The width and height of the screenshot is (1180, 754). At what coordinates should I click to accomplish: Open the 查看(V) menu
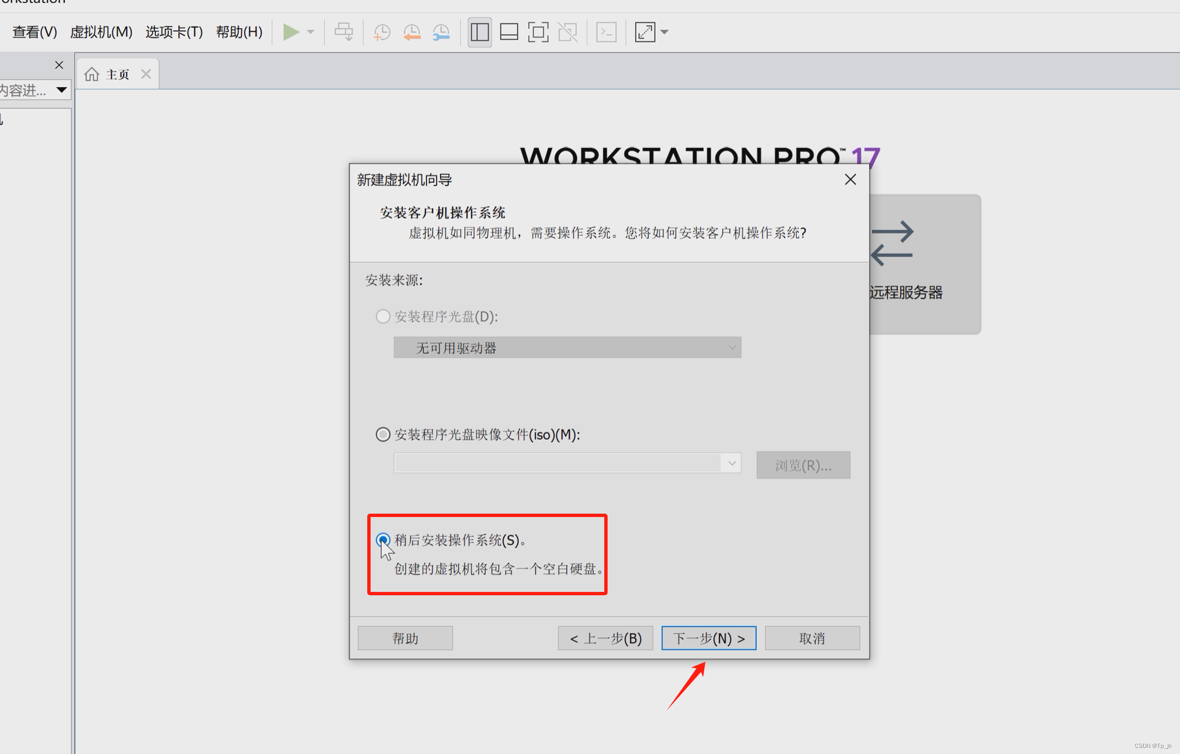(x=35, y=32)
